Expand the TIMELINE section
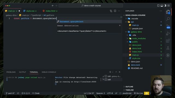The width and height of the screenshot is (175, 98). (129, 90)
